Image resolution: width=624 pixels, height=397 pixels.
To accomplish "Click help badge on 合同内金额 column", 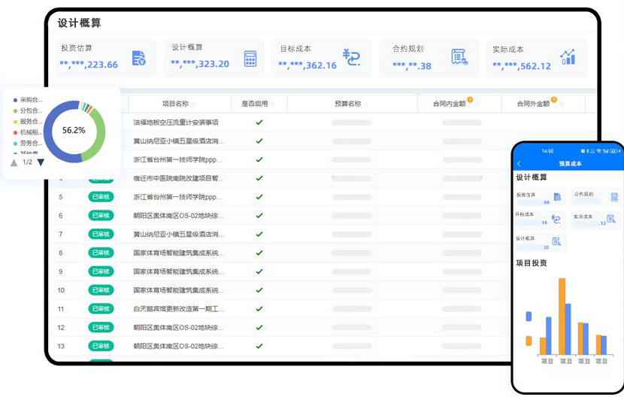I will click(470, 99).
